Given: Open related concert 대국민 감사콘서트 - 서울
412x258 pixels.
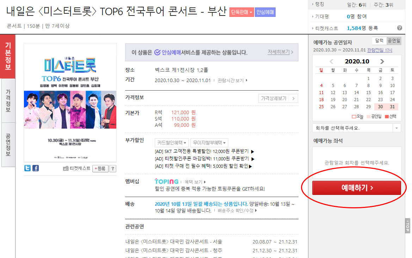Looking at the screenshot, I should 174,242.
